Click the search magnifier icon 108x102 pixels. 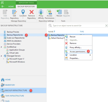(50, 25)
